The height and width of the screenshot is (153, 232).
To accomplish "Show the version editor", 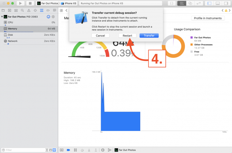I will [x=198, y=3].
